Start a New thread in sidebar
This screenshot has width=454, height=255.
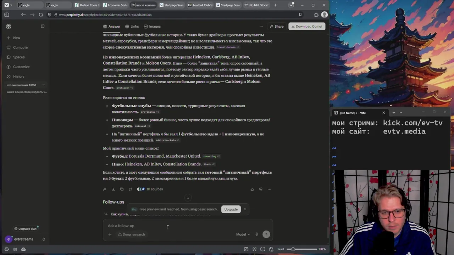pos(13,38)
